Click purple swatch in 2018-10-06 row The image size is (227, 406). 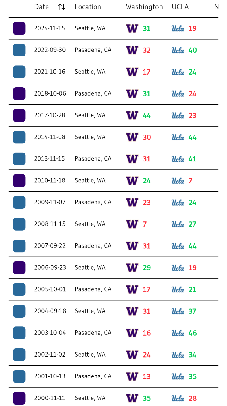[19, 94]
